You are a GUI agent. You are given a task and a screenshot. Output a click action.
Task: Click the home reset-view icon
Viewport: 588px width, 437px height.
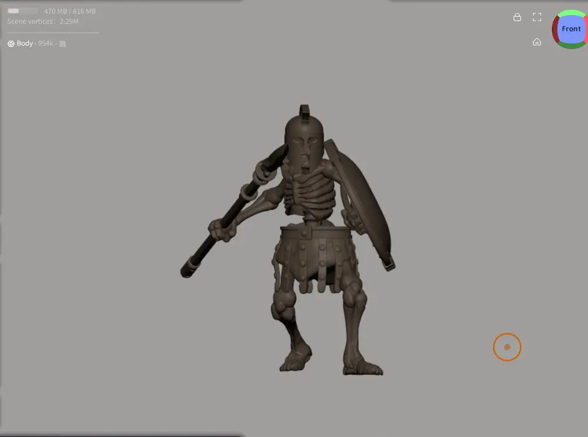[537, 42]
